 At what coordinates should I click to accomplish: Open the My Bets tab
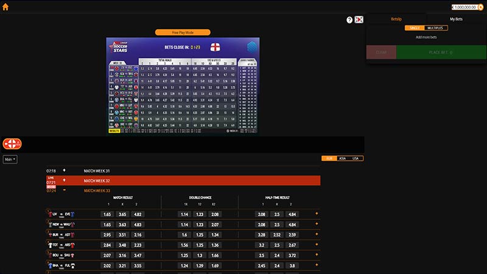tap(456, 19)
